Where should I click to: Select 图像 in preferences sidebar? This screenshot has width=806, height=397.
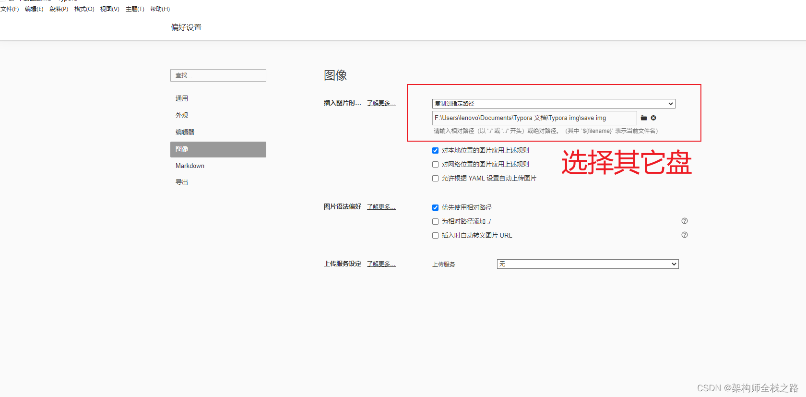click(218, 149)
